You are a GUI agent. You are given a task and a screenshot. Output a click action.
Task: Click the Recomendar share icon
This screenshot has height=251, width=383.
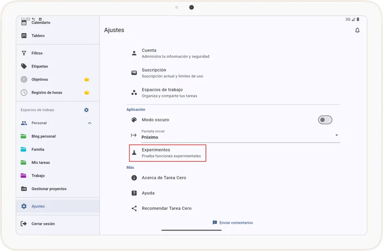(134, 208)
